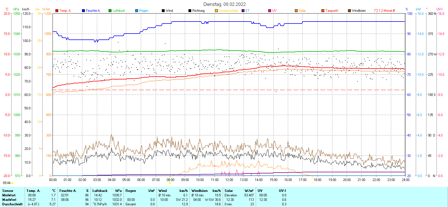Click the yellow Sonnenschein legend square
This screenshot has width=448, height=207.
pos(216,11)
